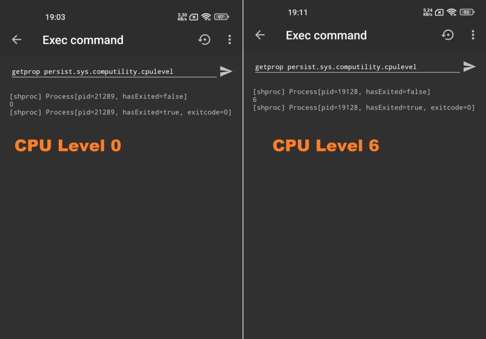Tap the back arrow in the right screen
486x339 pixels.
[x=260, y=35]
